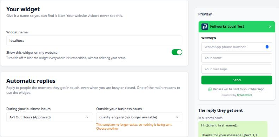Click the Show this widget on my website label
The image size is (279, 137).
coord(32,53)
